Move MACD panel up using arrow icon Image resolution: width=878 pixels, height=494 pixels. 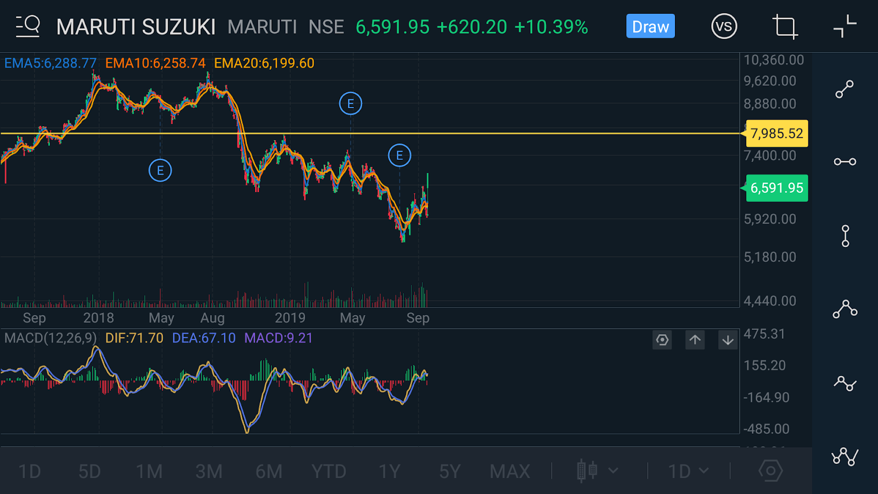pyautogui.click(x=695, y=340)
